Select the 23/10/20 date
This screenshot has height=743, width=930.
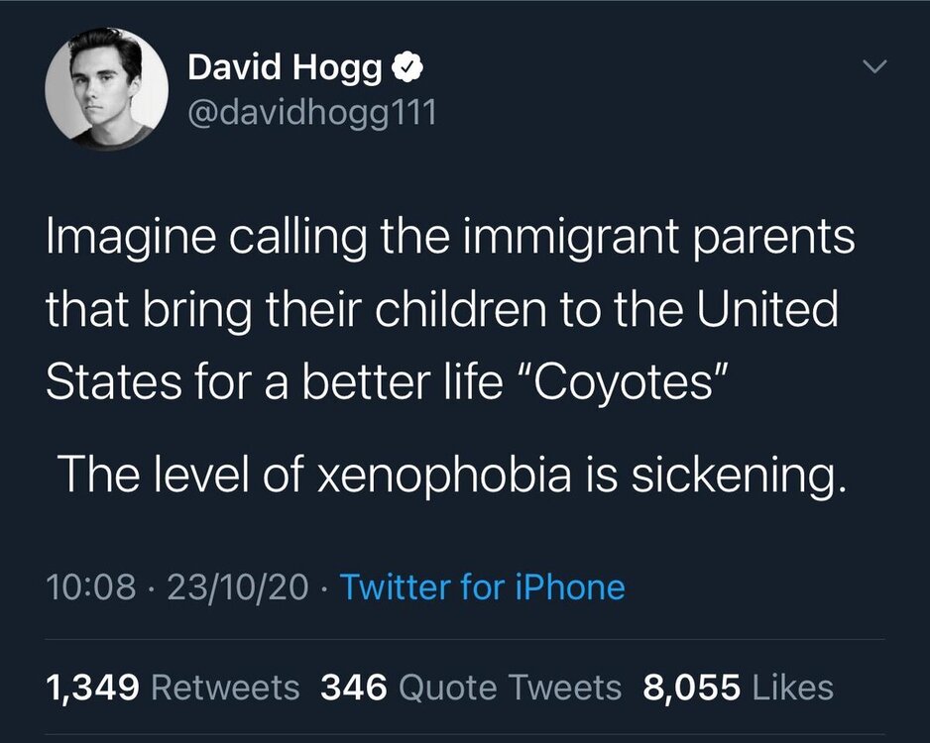[237, 586]
